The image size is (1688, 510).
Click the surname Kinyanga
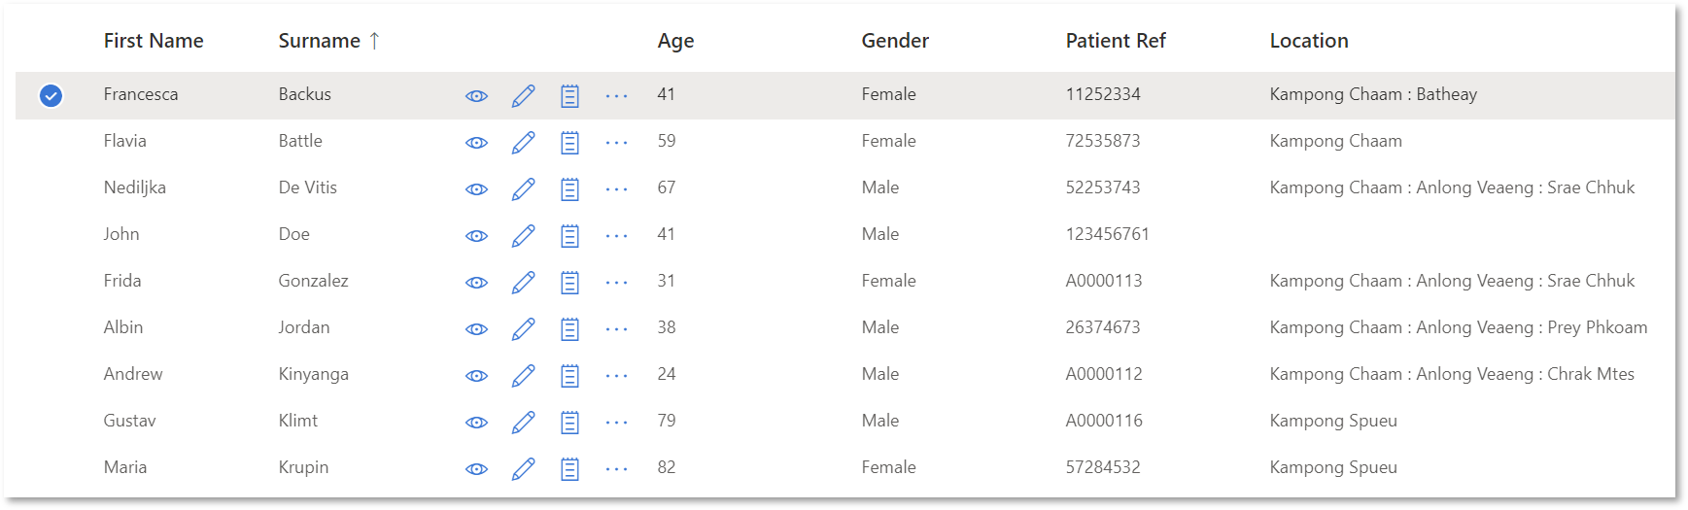click(x=313, y=374)
